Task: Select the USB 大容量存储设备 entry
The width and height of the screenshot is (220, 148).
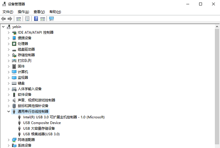Action: click(39, 129)
